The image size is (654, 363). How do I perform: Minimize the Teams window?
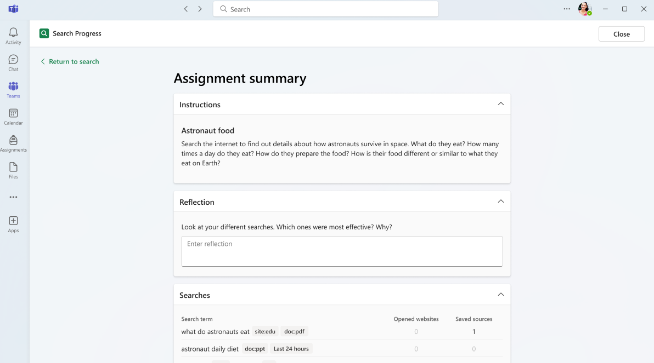click(605, 9)
